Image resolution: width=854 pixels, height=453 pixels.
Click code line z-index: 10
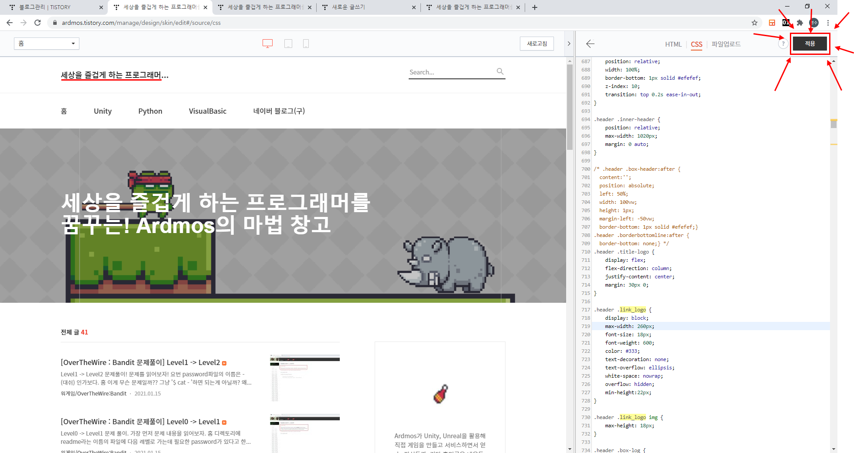pyautogui.click(x=622, y=86)
